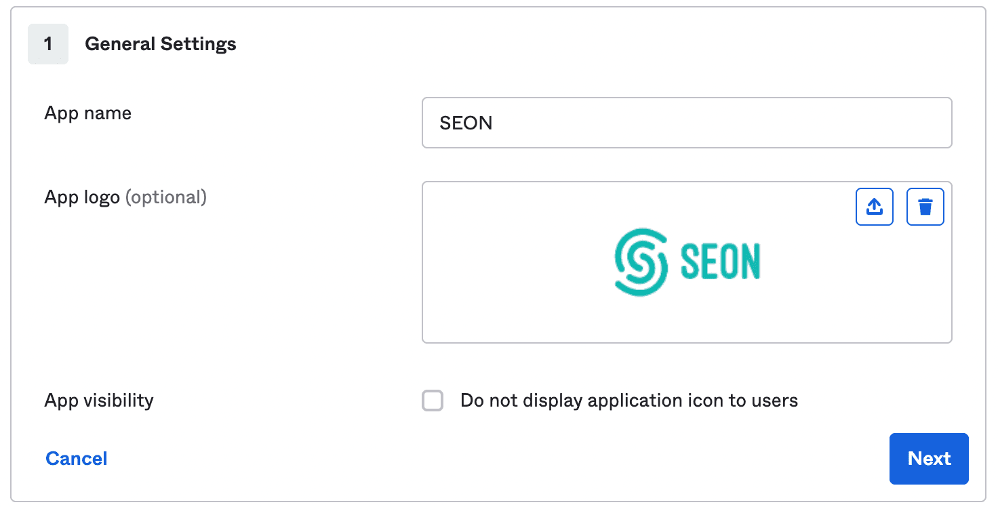
Task: Proceed with the Next button
Action: coord(929,459)
